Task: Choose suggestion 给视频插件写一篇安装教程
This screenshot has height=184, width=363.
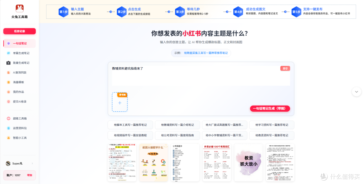Action: 130,135
